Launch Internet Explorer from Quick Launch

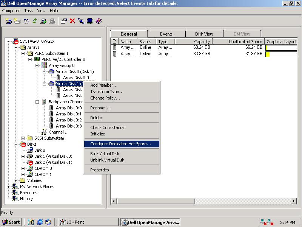click(x=40, y=222)
